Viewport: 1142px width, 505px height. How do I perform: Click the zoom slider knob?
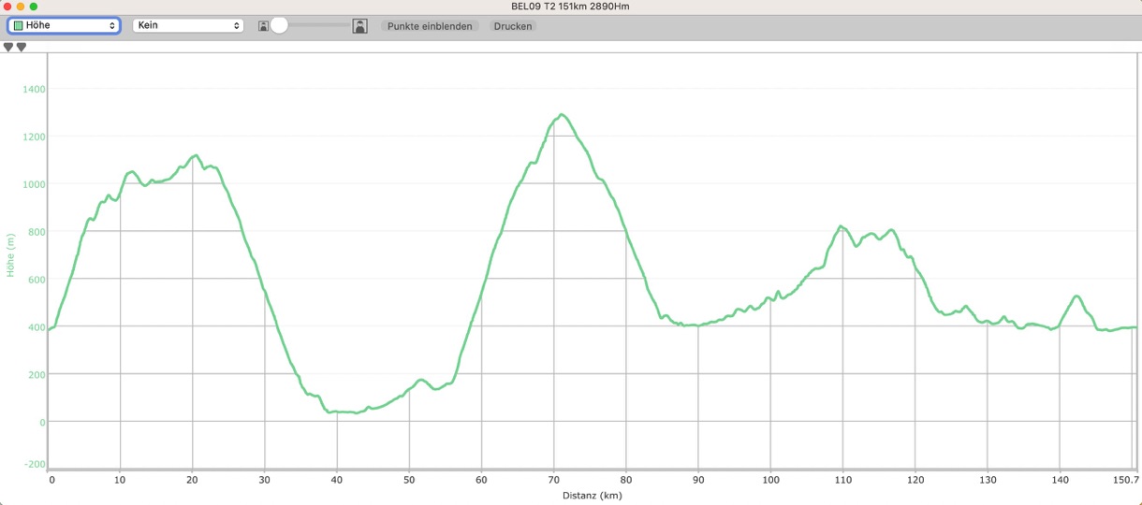[279, 26]
